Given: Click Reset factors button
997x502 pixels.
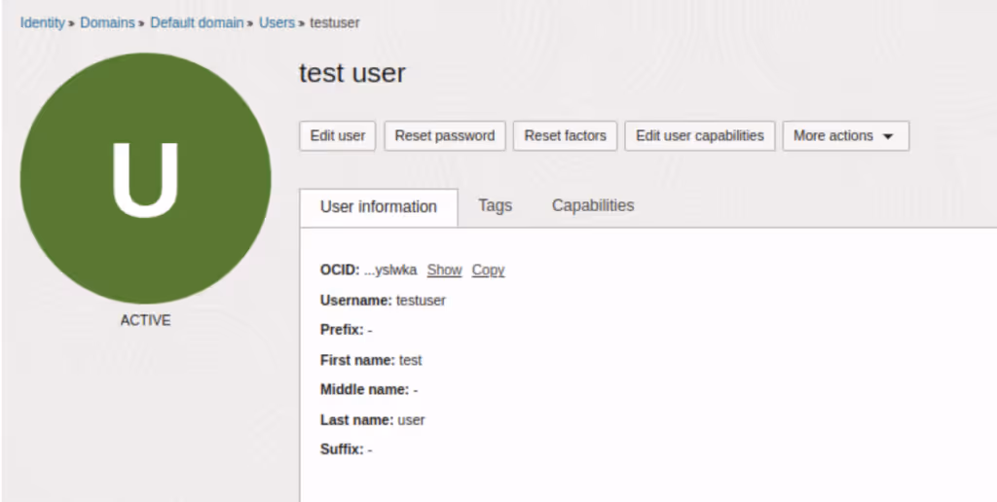Looking at the screenshot, I should pos(566,136).
